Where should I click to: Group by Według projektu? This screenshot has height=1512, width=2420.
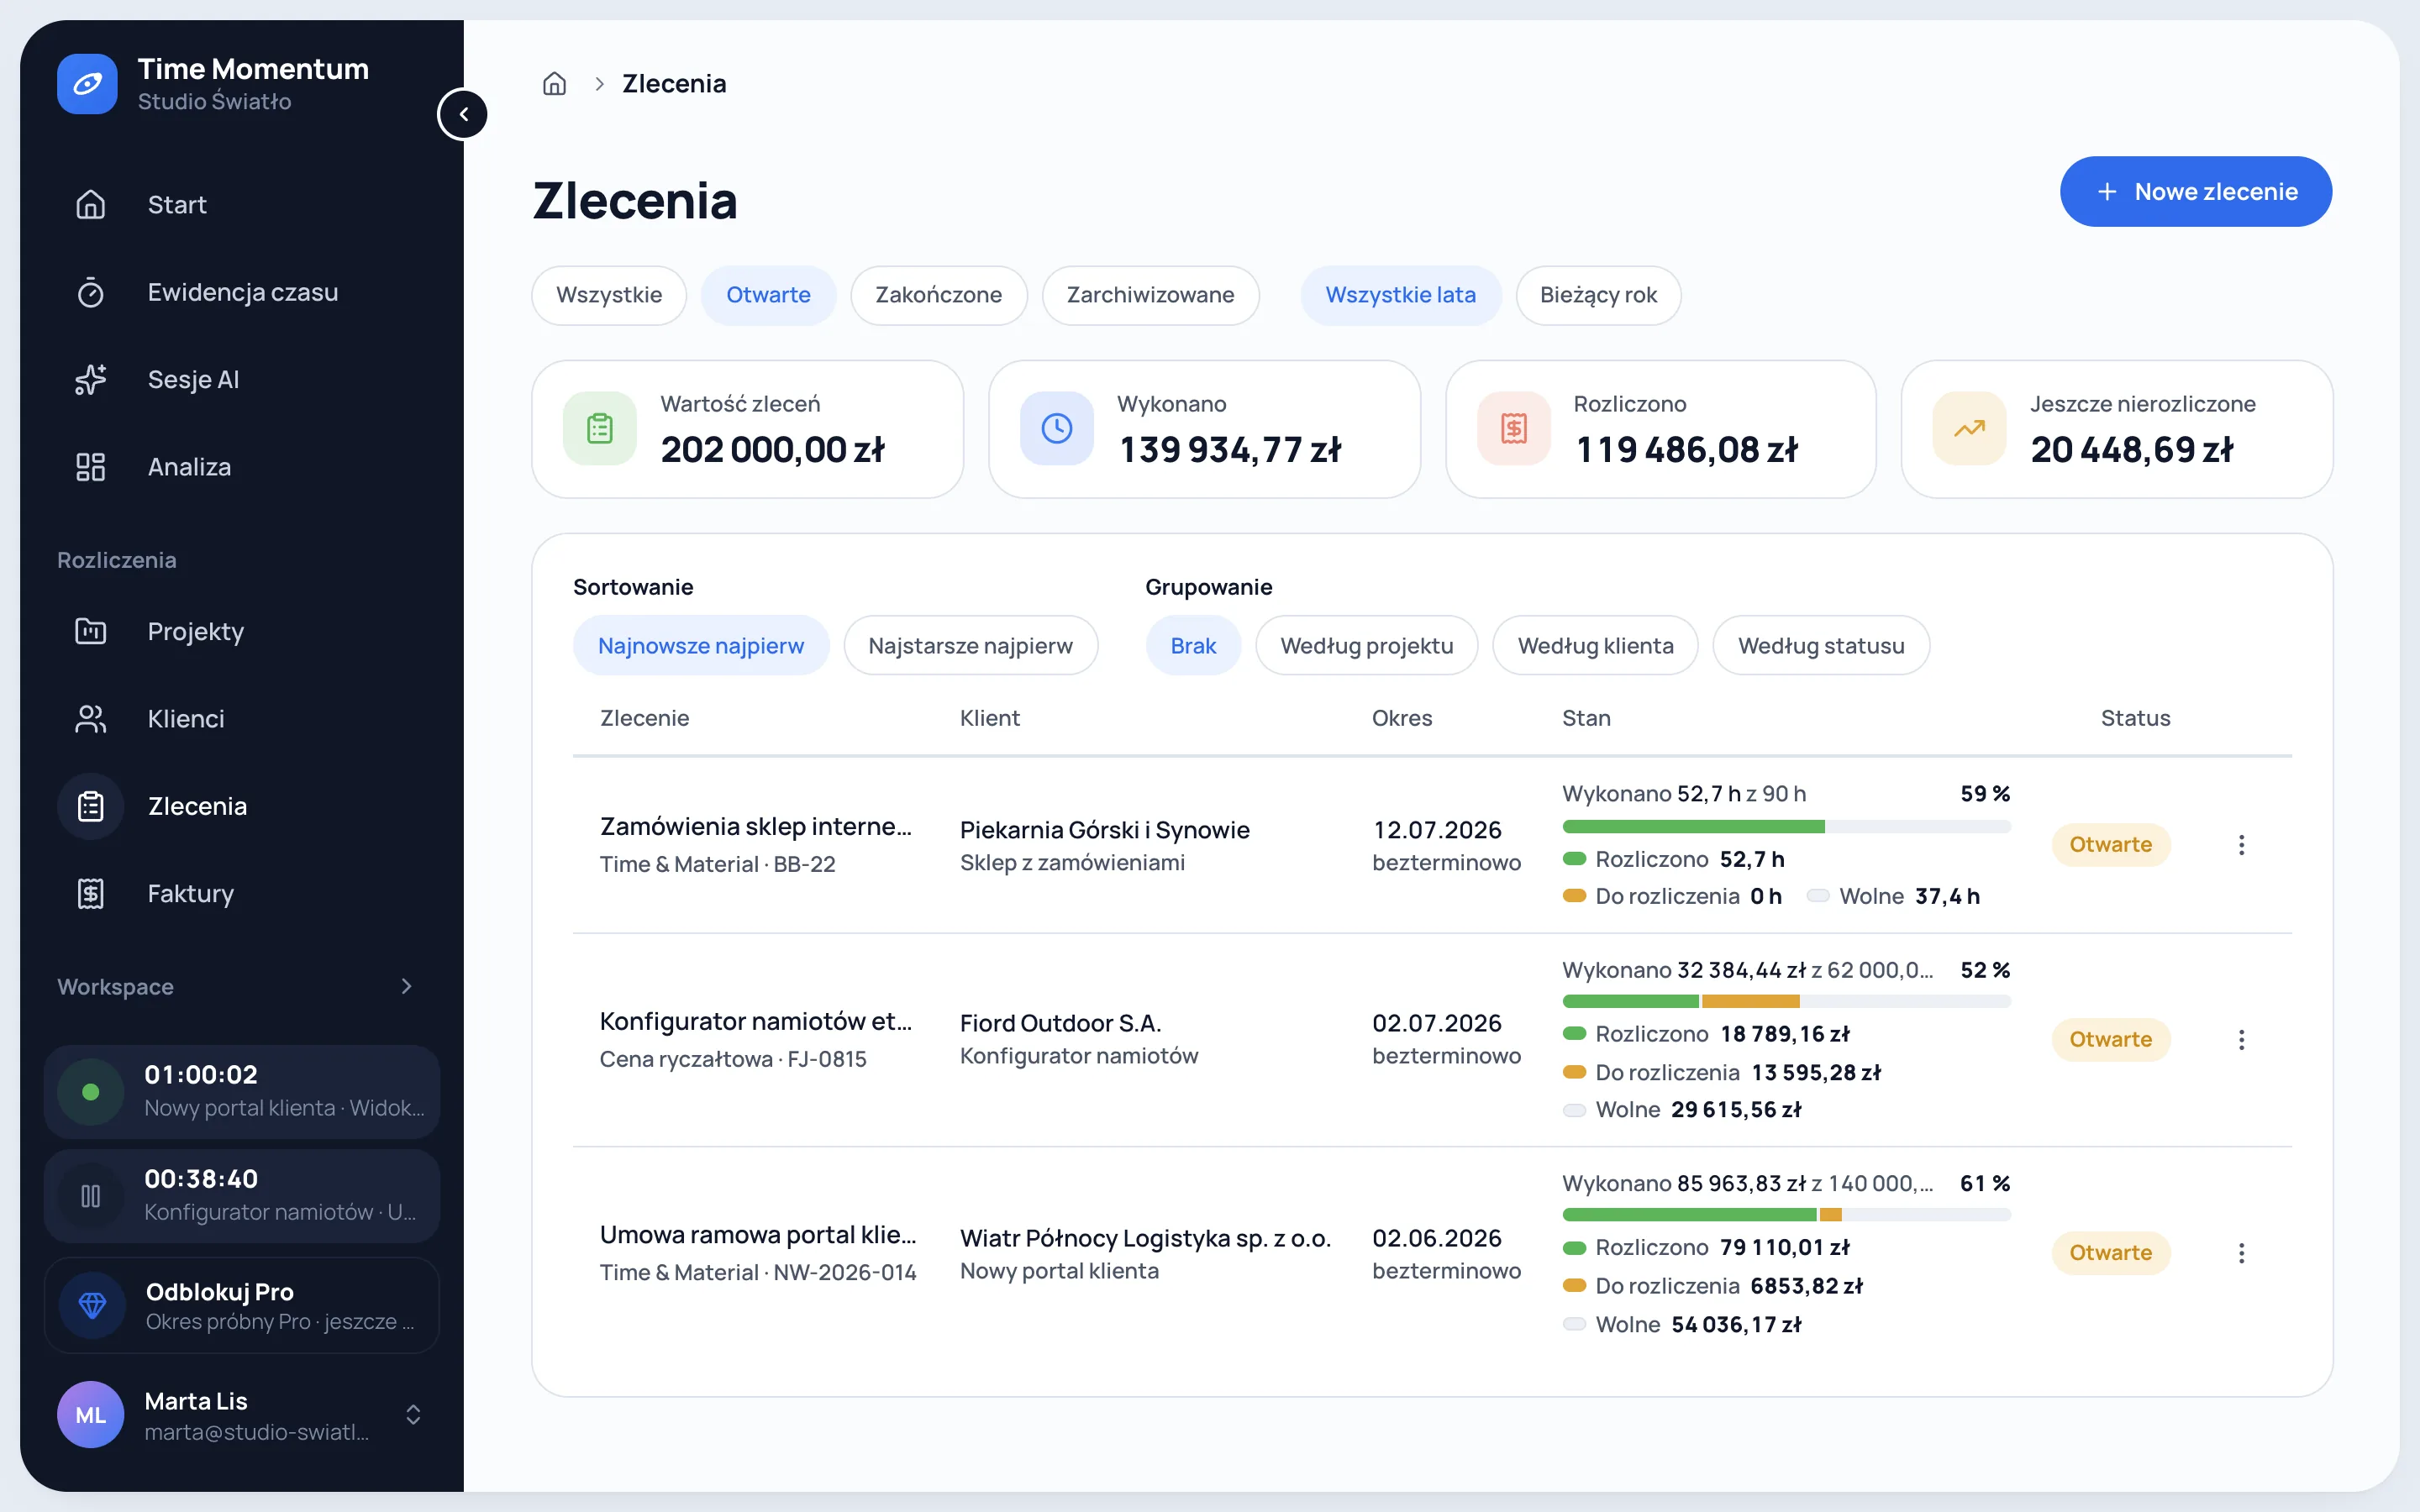tap(1366, 646)
